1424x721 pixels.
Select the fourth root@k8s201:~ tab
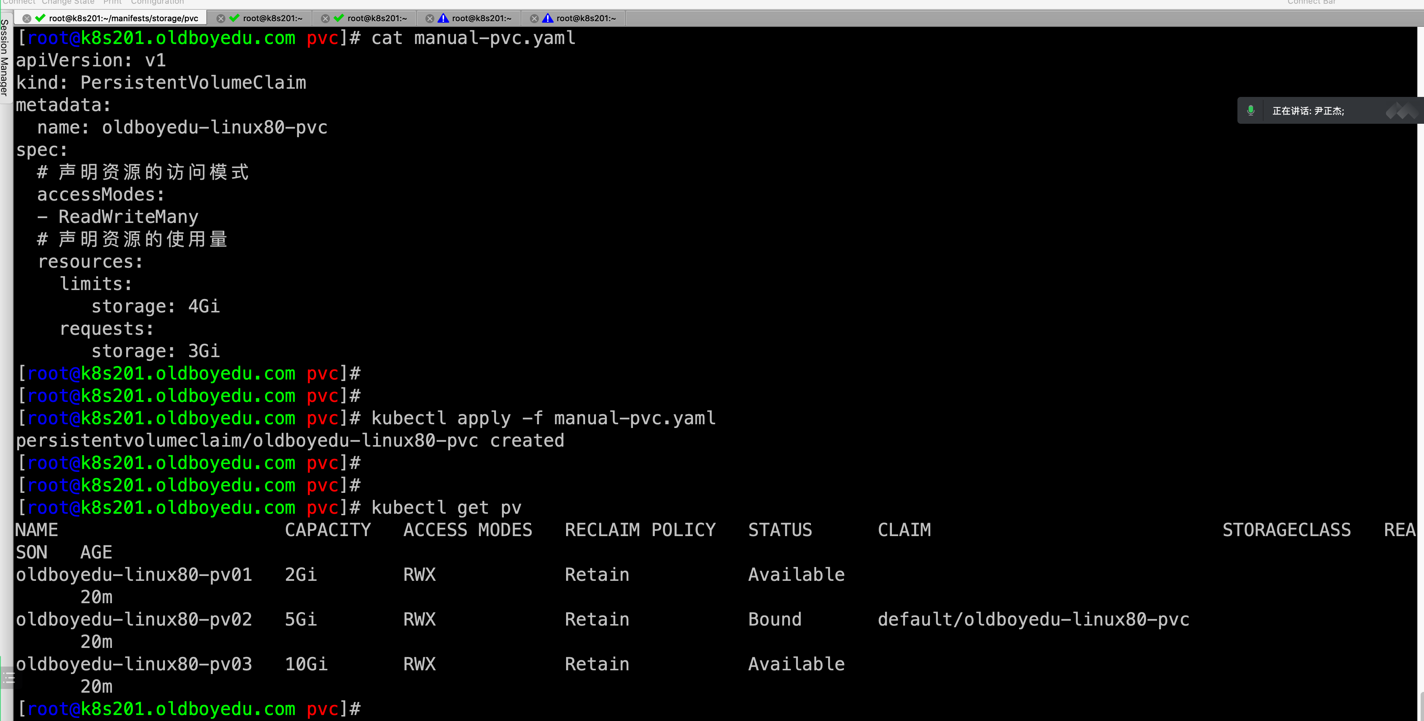pos(481,18)
